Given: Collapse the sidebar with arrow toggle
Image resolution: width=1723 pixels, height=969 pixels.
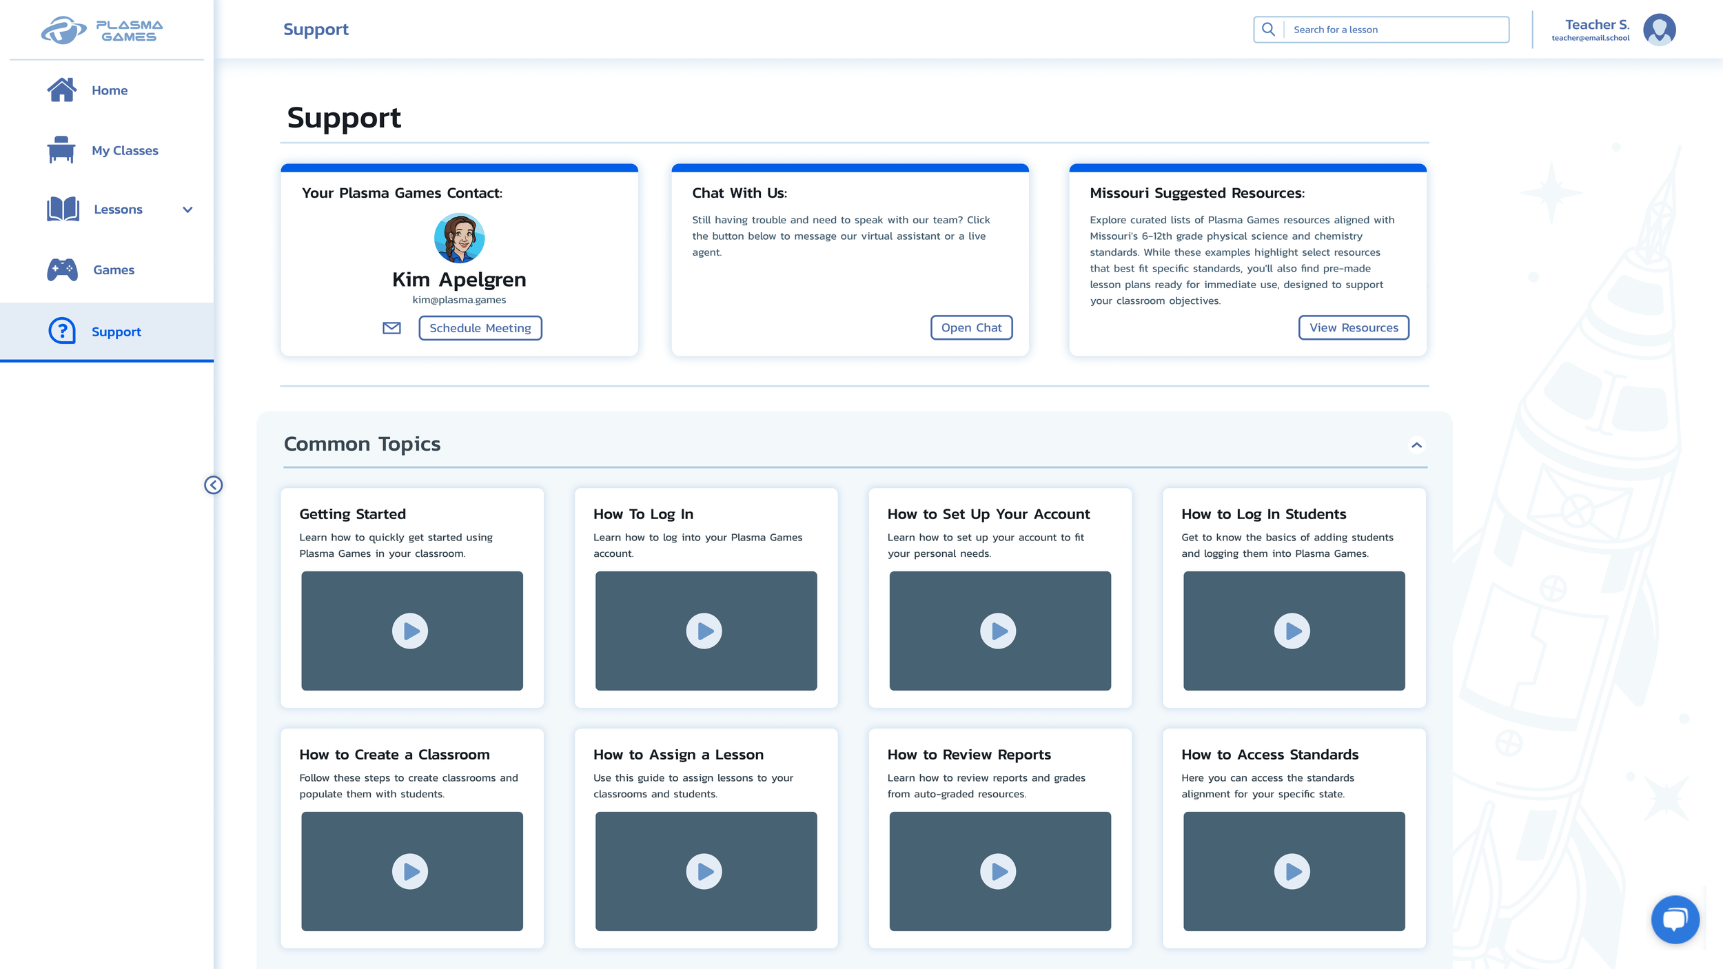Looking at the screenshot, I should 213,485.
